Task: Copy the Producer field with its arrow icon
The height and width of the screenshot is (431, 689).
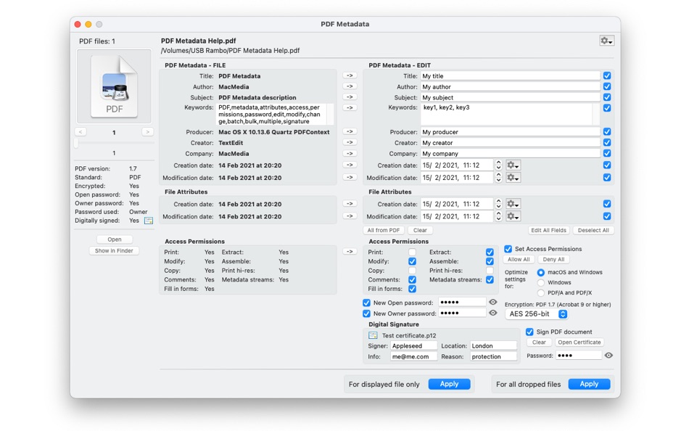Action: pyautogui.click(x=350, y=131)
